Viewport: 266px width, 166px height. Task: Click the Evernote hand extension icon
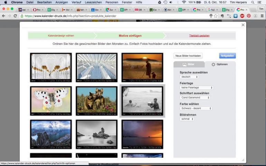(222, 16)
